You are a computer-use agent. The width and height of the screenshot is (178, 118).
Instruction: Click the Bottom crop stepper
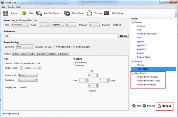point(97,85)
